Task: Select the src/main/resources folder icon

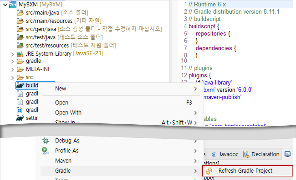Action: pos(20,21)
